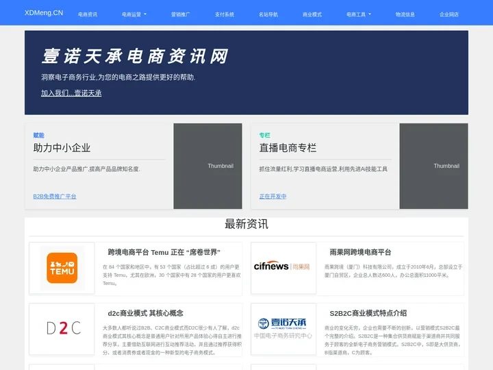Image resolution: width=493 pixels, height=370 pixels.
Task: Click the 最新资讯 section heading
Action: click(x=246, y=224)
